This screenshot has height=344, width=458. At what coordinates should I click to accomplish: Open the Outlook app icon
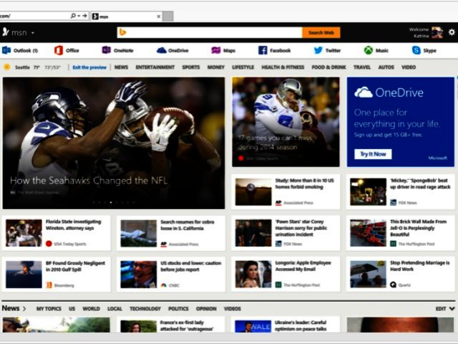(6, 50)
